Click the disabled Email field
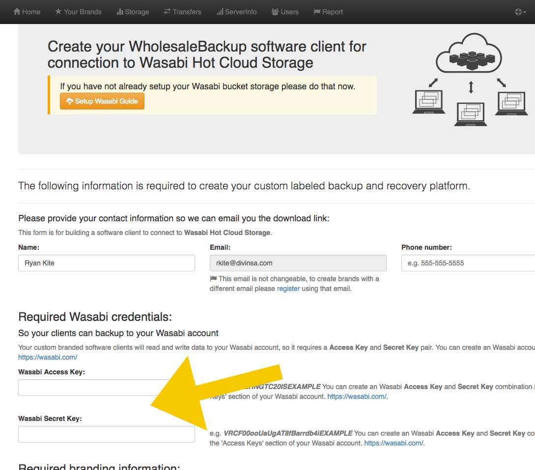Screen dimensions: 535x470 (298, 263)
